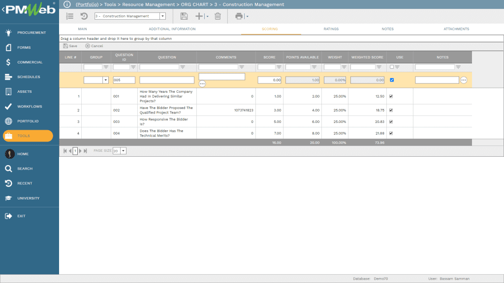Open Commercial in the sidebar
The width and height of the screenshot is (504, 283).
(x=29, y=62)
